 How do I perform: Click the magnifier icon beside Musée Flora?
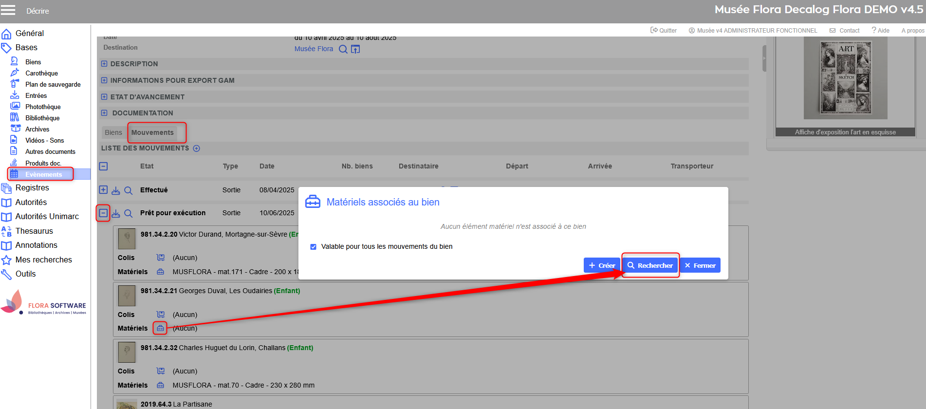(343, 49)
